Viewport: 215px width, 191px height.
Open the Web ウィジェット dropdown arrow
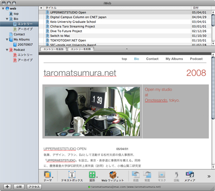(118, 177)
